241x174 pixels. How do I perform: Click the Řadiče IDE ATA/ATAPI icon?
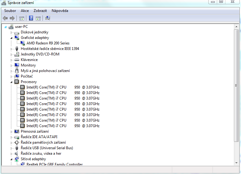tap(17, 137)
